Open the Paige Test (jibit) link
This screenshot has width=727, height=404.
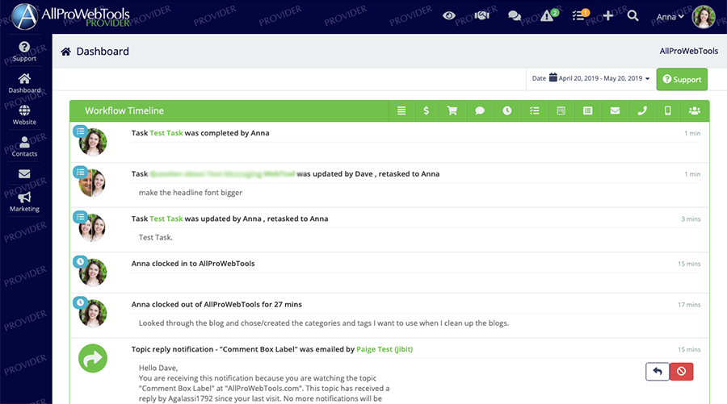pos(385,349)
